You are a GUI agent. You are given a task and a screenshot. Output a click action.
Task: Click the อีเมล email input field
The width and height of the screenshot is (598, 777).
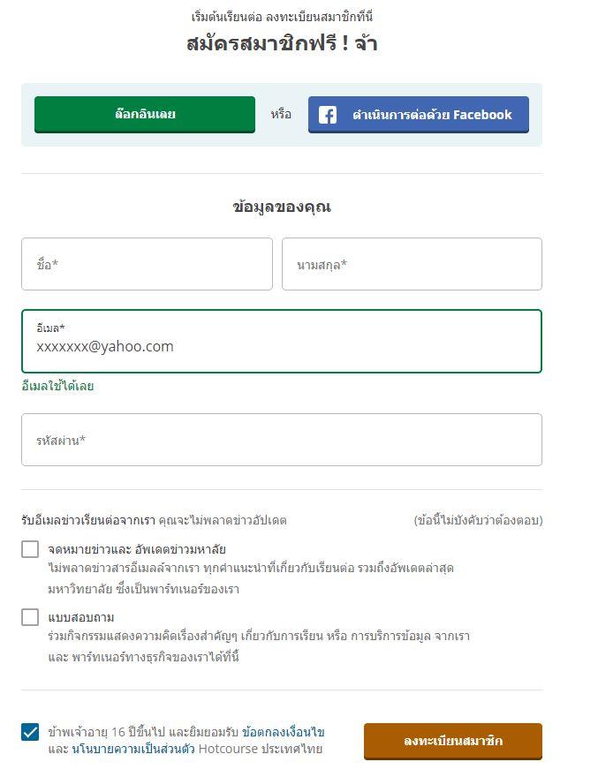(282, 341)
